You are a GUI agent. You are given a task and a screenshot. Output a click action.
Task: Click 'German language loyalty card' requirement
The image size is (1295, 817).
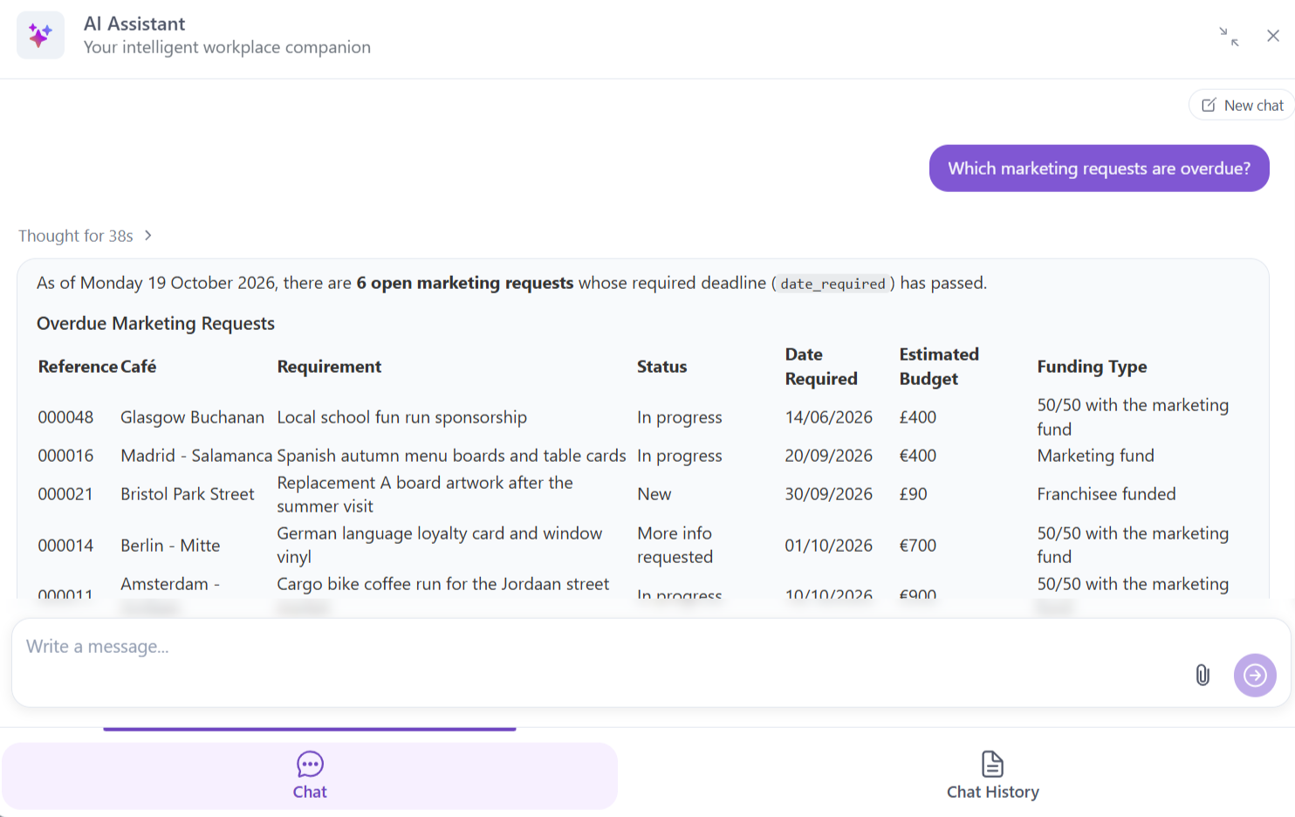pyautogui.click(x=439, y=545)
